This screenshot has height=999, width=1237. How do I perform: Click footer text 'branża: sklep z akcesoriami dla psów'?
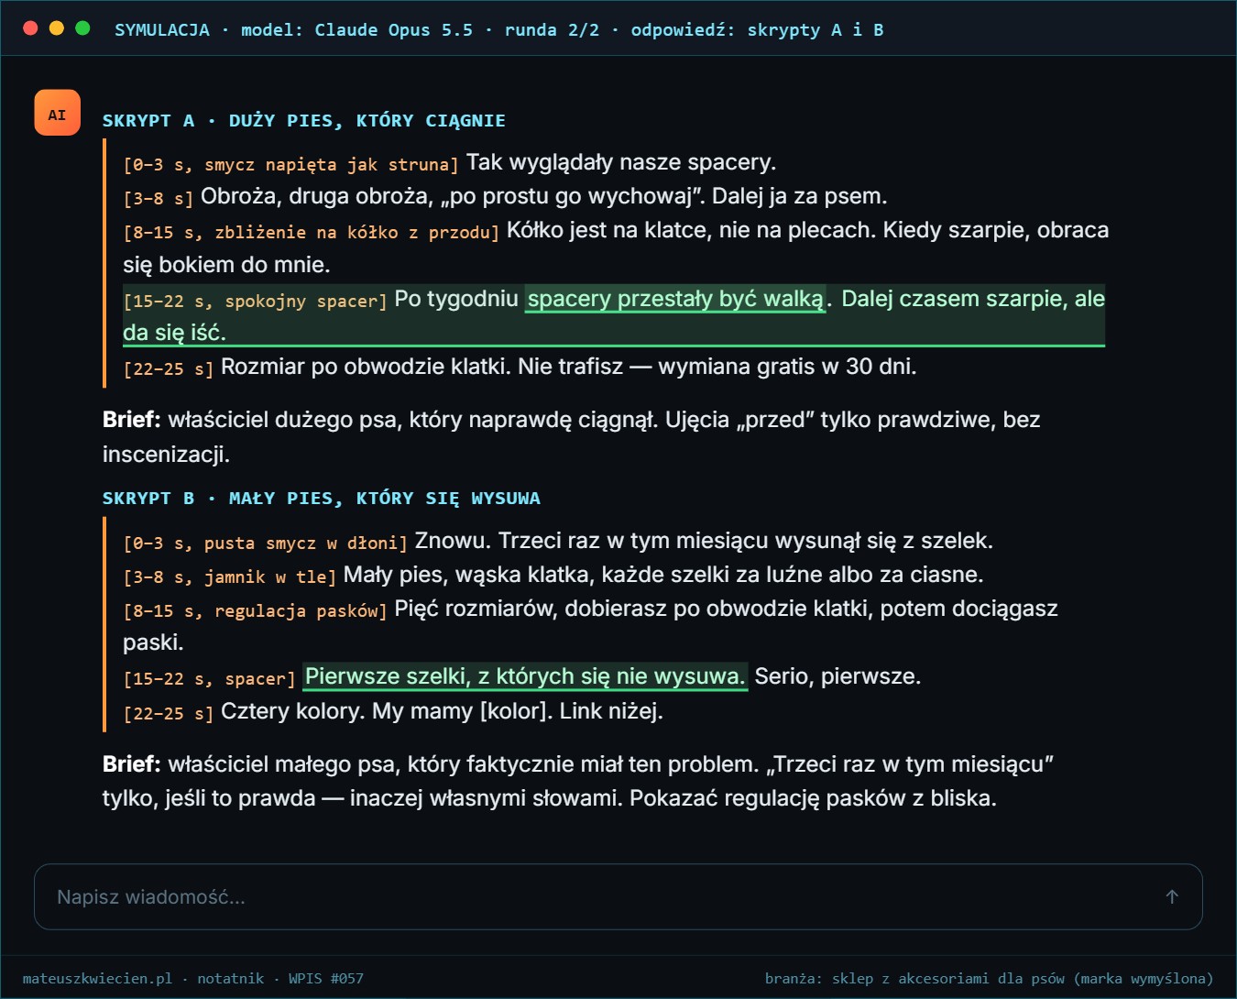pyautogui.click(x=916, y=978)
